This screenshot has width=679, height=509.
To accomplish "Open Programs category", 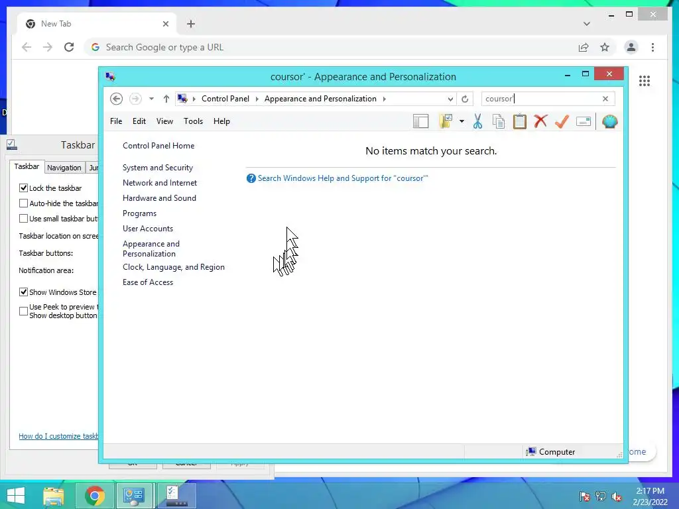I will 139,213.
